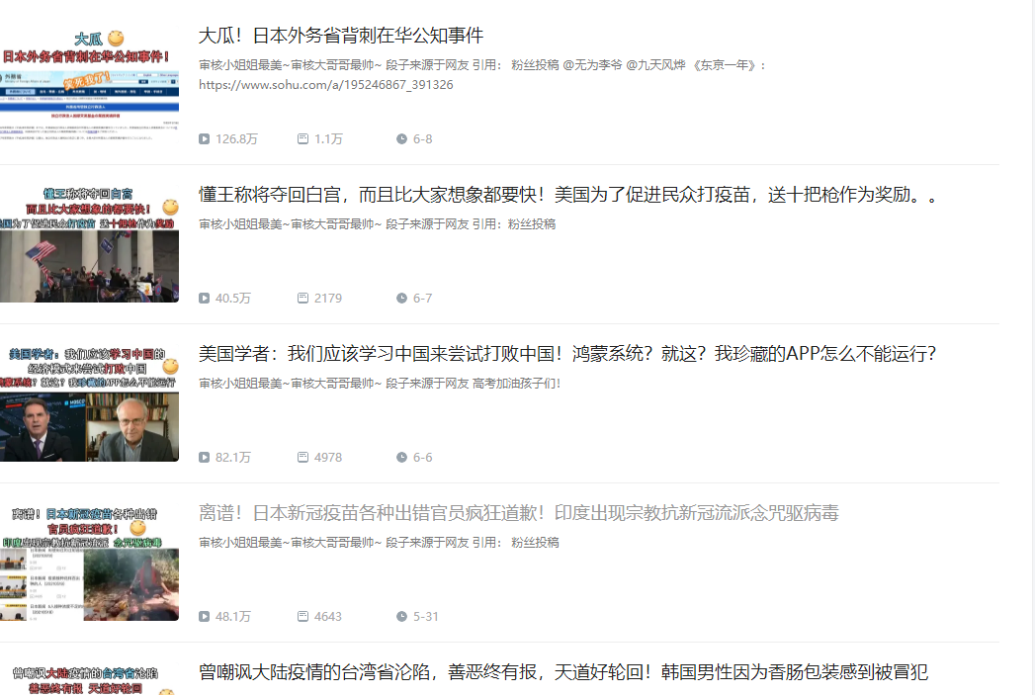Click clock icon beside date 6-6
1035x695 pixels.
[401, 457]
